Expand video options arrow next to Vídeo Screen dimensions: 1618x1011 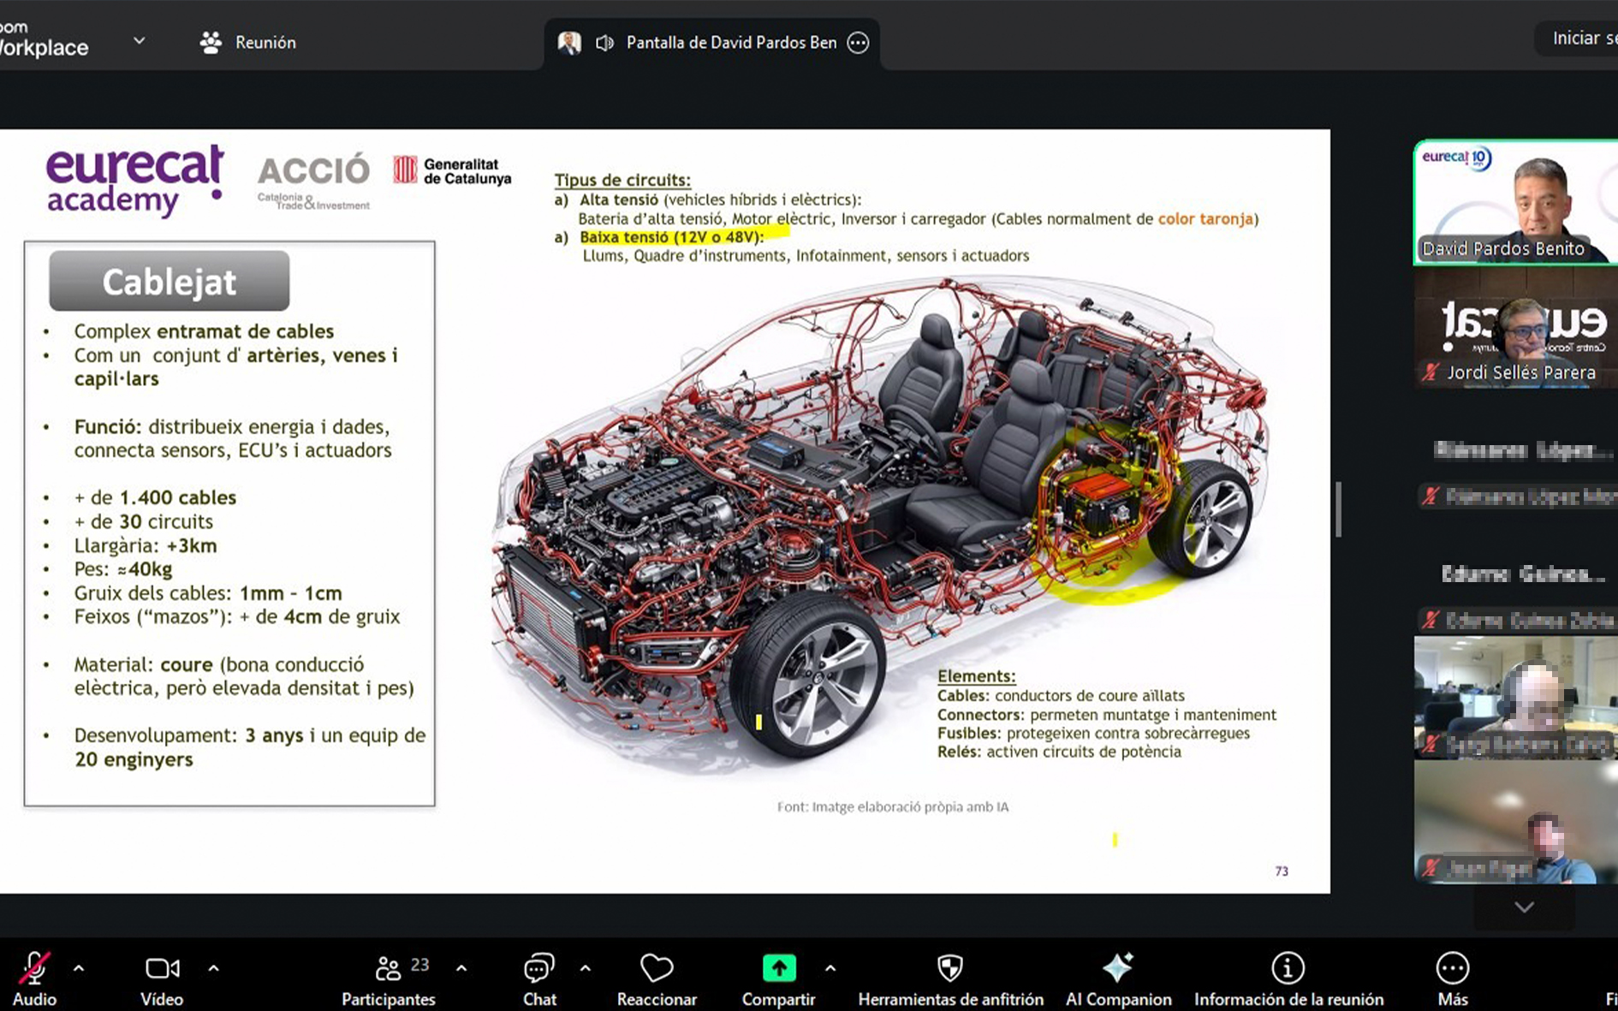click(x=213, y=969)
